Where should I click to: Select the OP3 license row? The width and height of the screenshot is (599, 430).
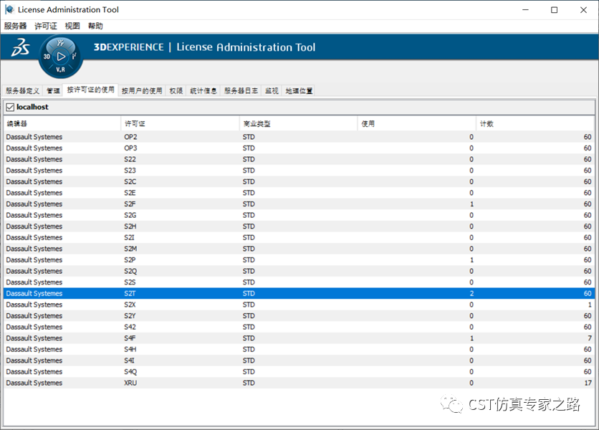tap(299, 148)
